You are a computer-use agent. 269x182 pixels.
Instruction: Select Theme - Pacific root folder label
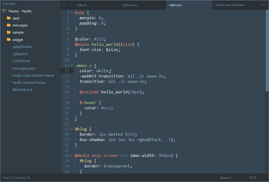pos(20,11)
